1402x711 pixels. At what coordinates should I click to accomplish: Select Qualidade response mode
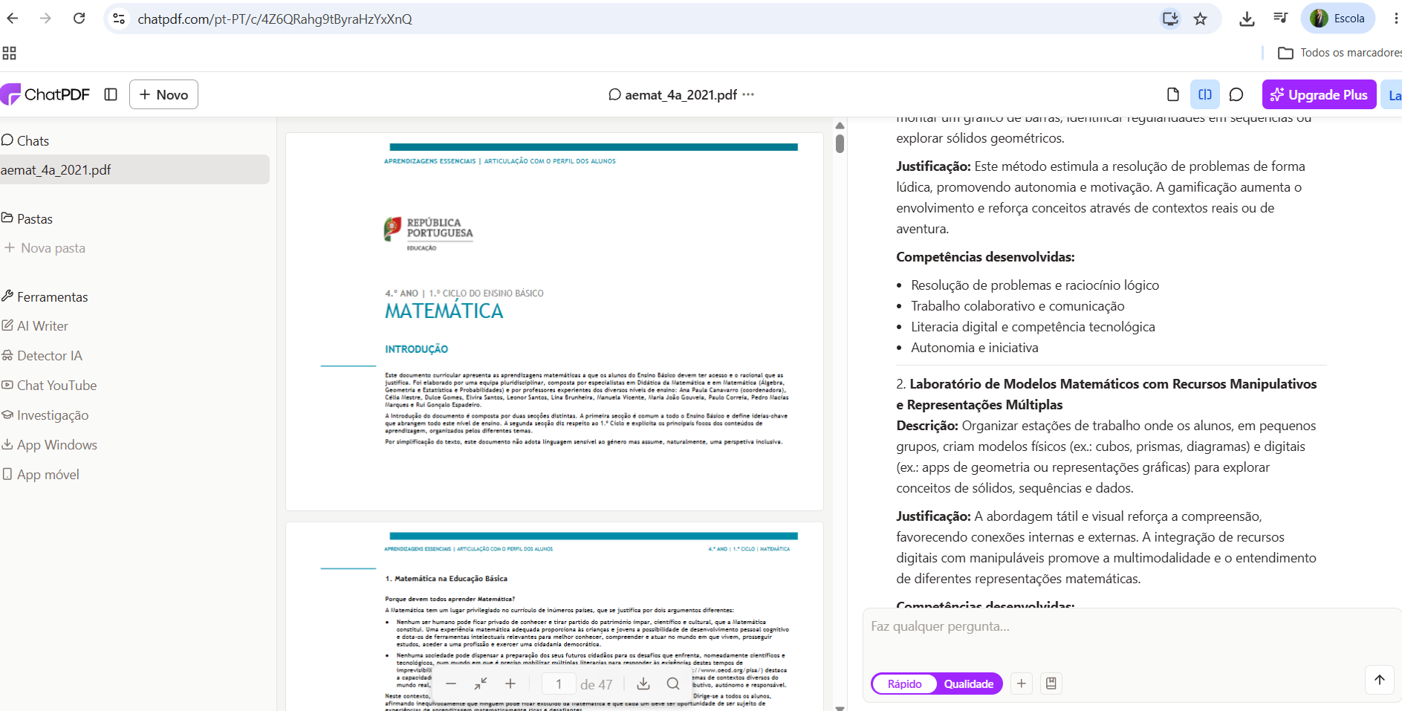(969, 684)
